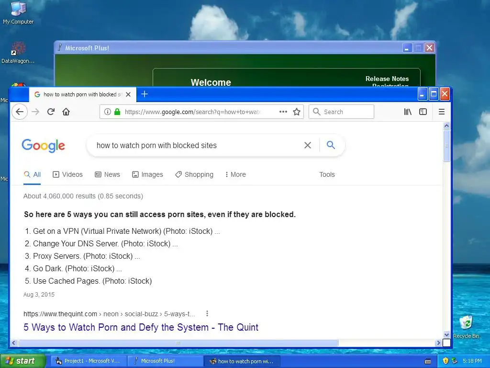
Task: Go back using browser back arrow
Action: [20, 112]
